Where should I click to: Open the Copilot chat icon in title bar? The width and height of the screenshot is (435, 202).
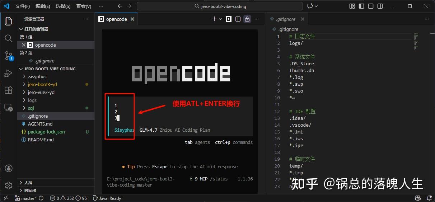pos(310,6)
